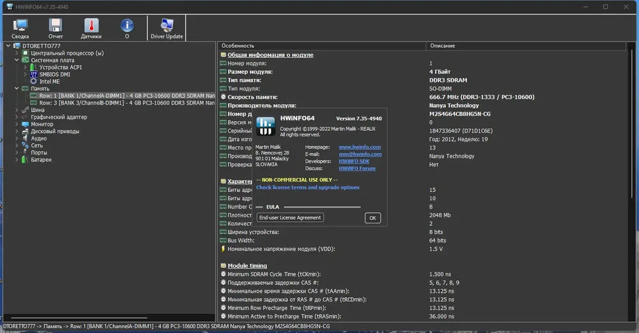The height and width of the screenshot is (333, 639).
Task: Select the Intel ME tree item
Action: [49, 82]
